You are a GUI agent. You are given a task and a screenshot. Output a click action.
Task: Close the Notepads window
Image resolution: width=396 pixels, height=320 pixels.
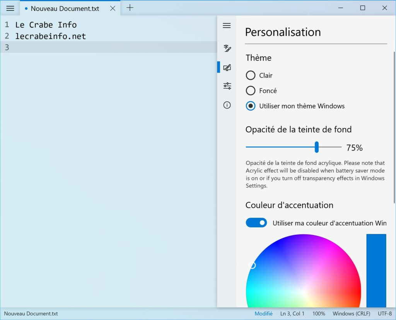coord(384,8)
